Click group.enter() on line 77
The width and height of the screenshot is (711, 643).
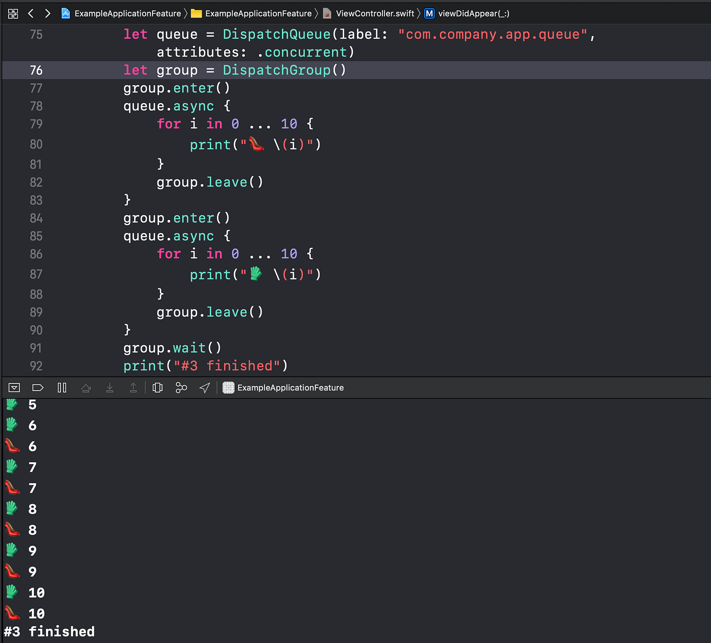pos(177,88)
